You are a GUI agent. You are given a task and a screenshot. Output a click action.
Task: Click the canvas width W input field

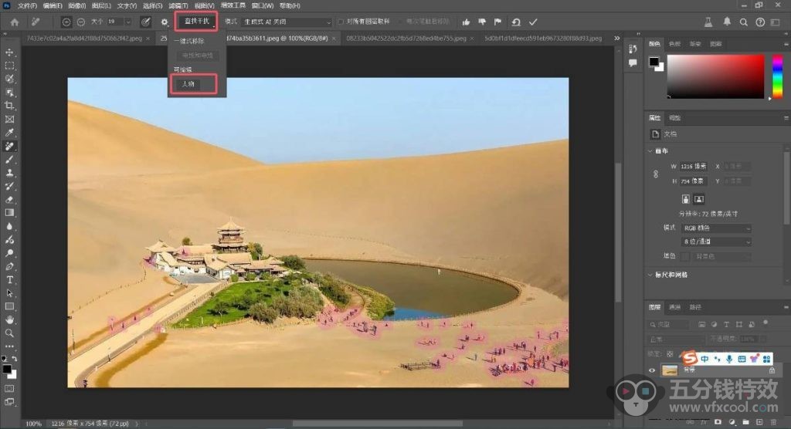(x=694, y=167)
